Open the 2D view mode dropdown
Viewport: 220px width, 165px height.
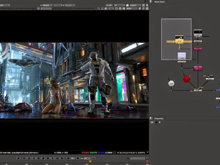[119, 5]
